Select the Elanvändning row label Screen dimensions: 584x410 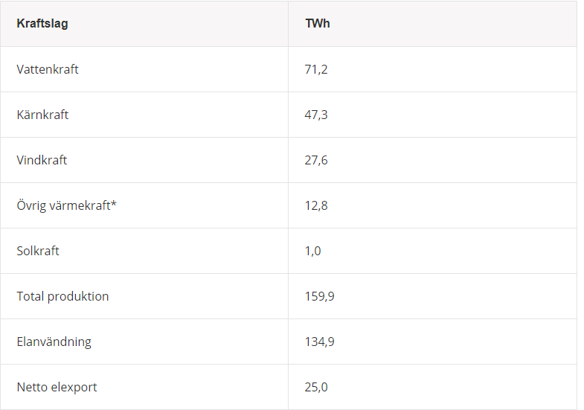pos(54,342)
